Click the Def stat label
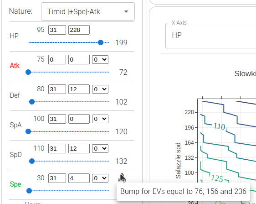 15,95
